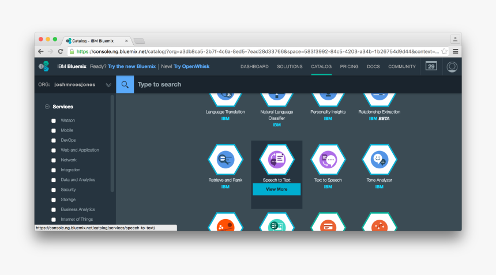The image size is (496, 275).
Task: Open the PRICING nav item
Action: coord(350,67)
